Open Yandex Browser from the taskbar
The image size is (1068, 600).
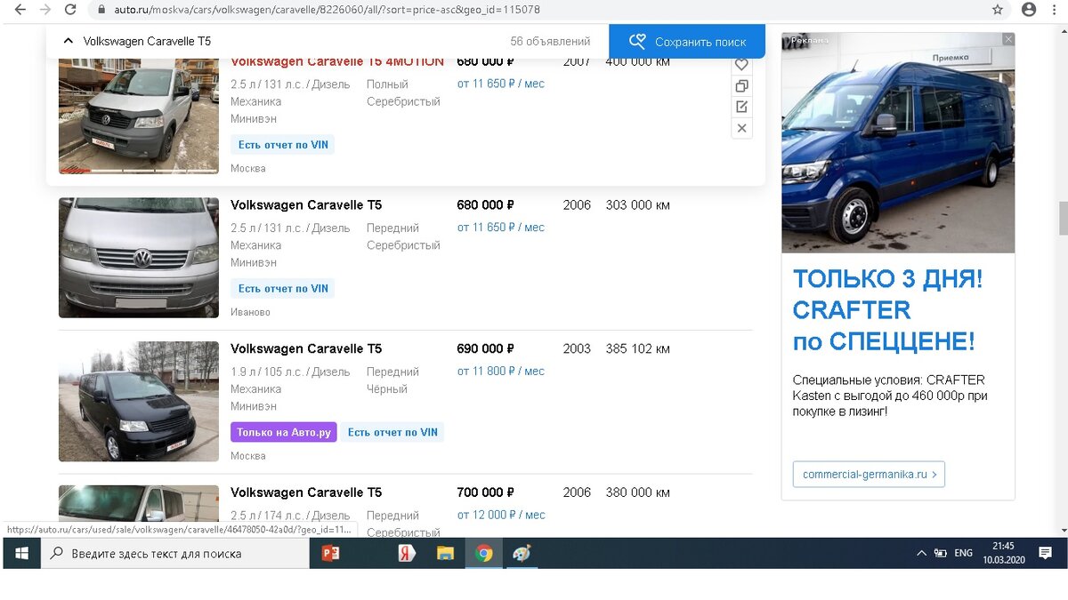[407, 553]
